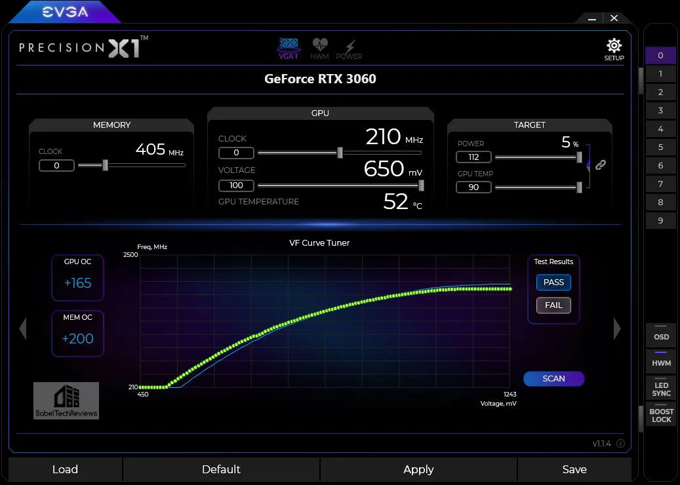Select profile 0
The image size is (680, 485).
coord(660,56)
